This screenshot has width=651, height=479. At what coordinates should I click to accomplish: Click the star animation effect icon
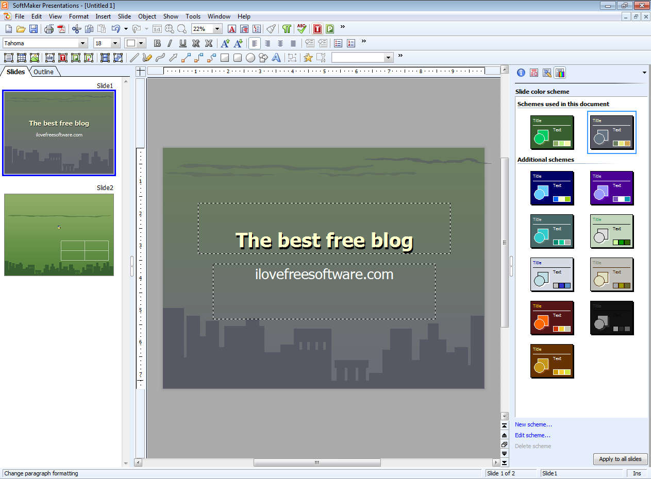(308, 58)
